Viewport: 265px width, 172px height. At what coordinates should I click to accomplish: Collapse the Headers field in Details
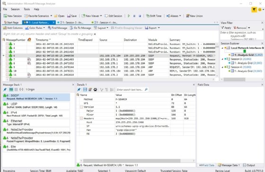pos(81,118)
